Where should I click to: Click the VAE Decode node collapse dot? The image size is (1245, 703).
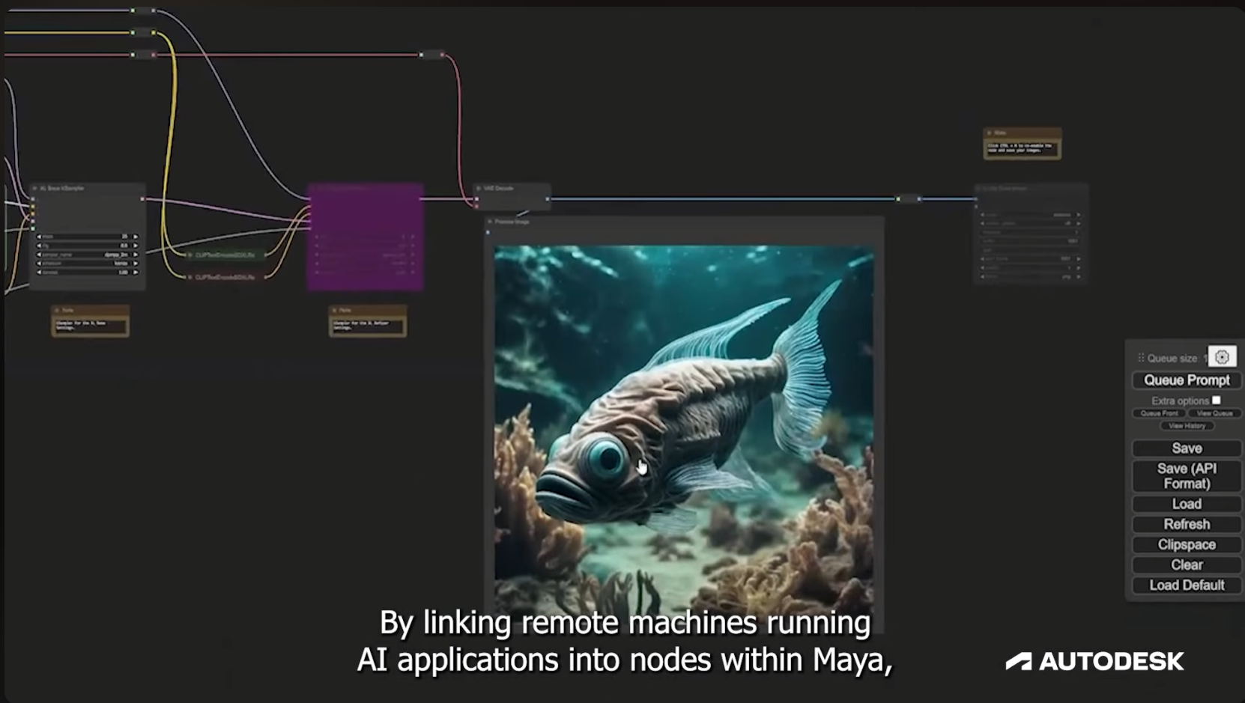479,189
